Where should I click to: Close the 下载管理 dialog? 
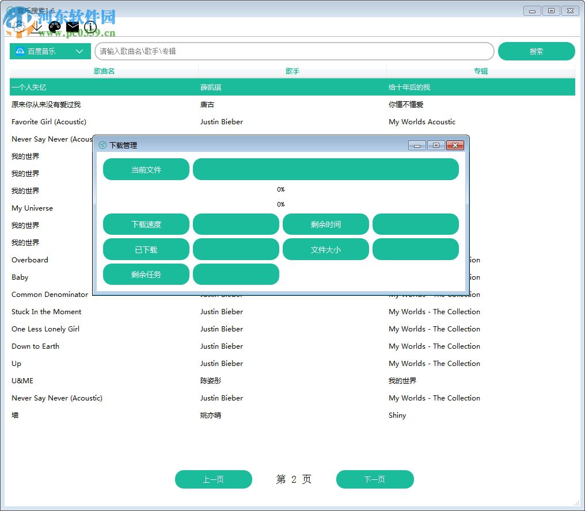pos(455,146)
